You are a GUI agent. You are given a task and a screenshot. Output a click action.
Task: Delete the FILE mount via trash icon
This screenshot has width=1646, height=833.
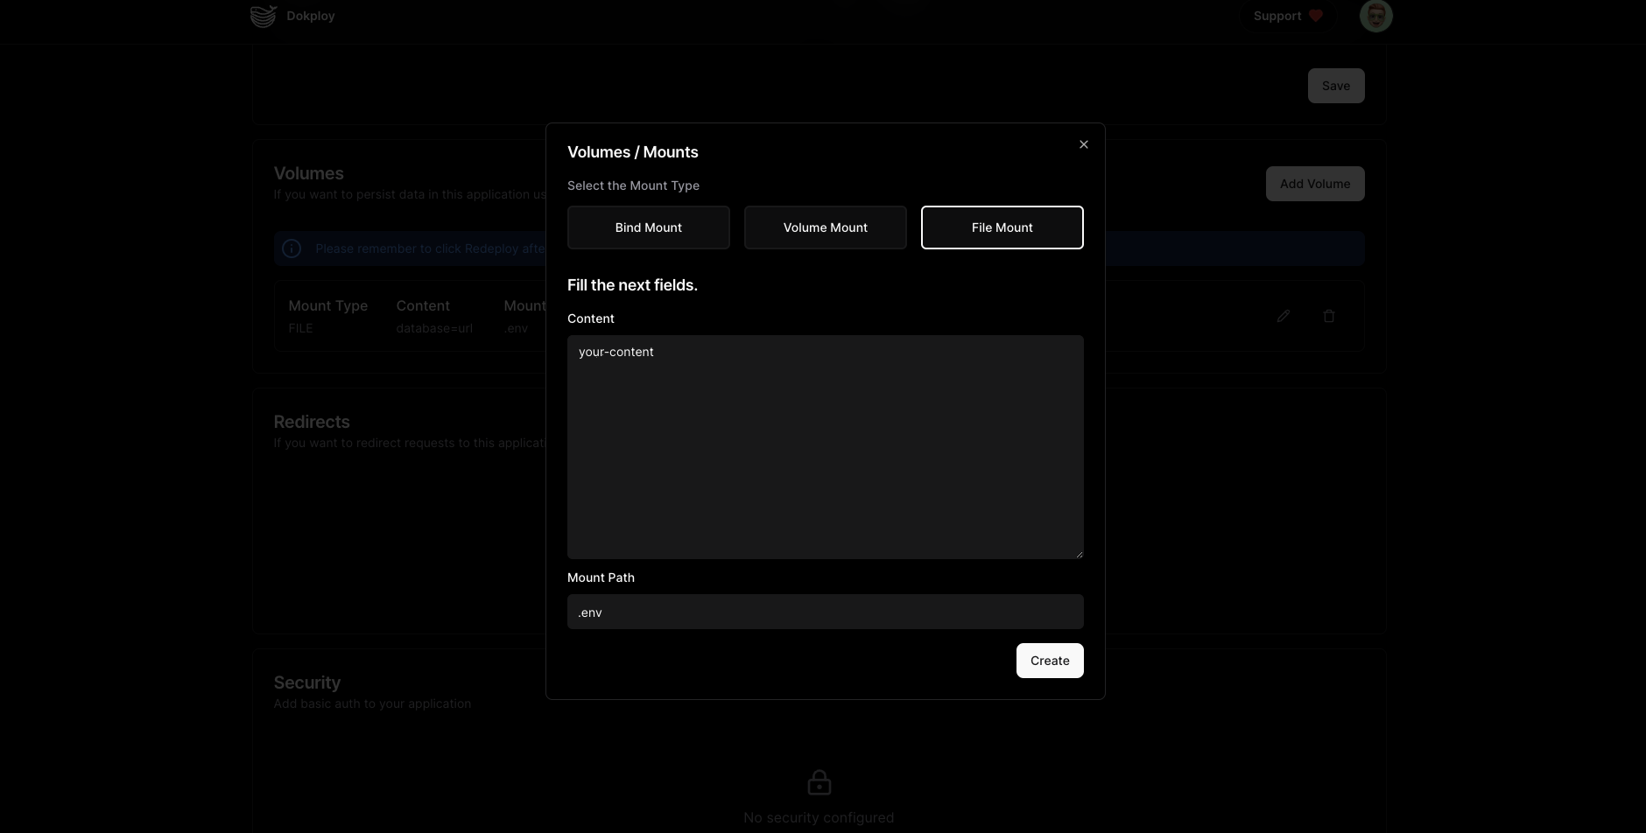(1329, 316)
